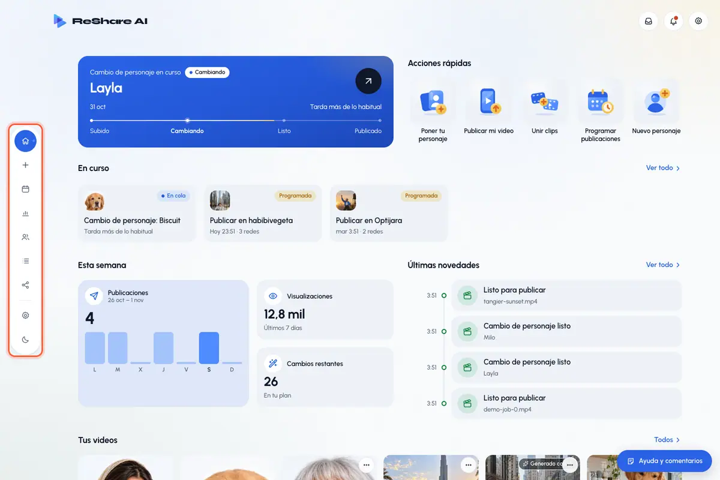This screenshot has width=720, height=480.
Task: Toggle dark mode with the moon icon
Action: [x=25, y=340]
